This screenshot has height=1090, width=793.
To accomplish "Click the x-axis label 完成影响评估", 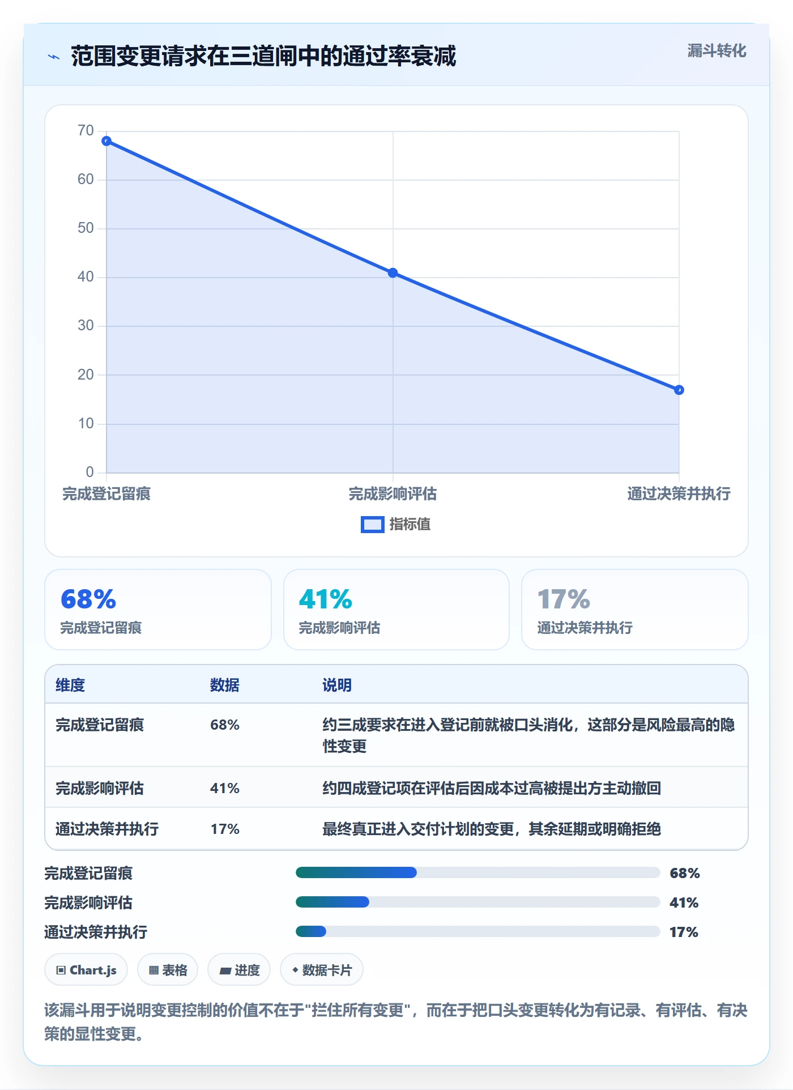I will point(393,494).
